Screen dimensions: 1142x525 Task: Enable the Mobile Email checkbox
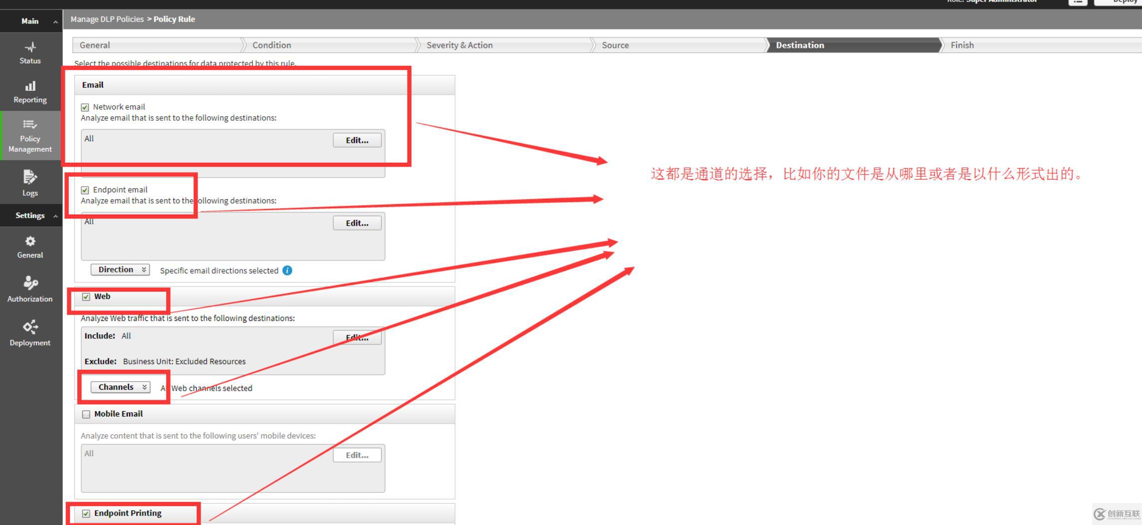(x=86, y=414)
